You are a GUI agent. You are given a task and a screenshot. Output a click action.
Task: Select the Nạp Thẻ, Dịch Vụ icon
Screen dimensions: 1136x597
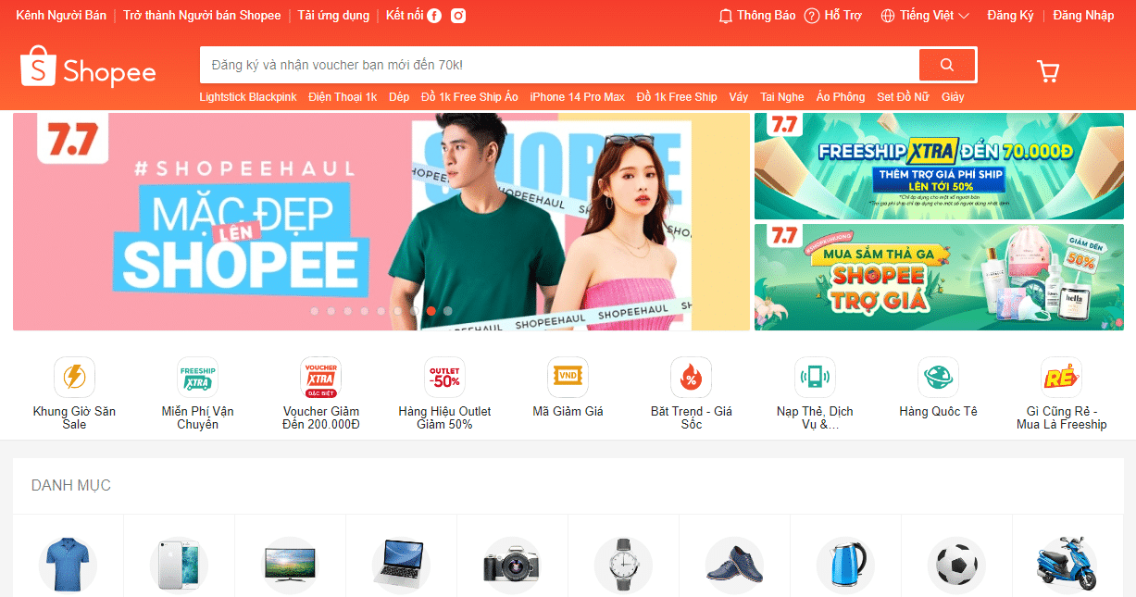(815, 377)
